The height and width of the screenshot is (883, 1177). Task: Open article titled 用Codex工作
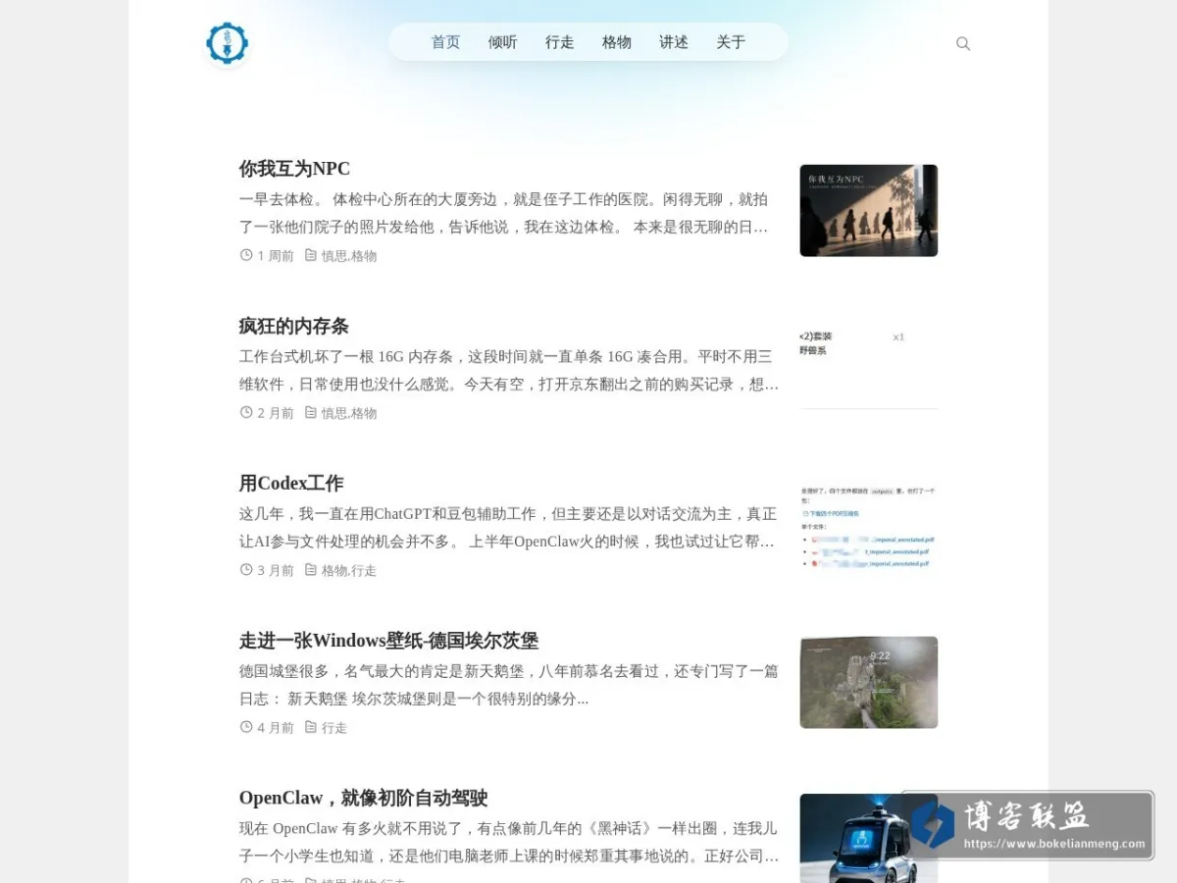(291, 483)
